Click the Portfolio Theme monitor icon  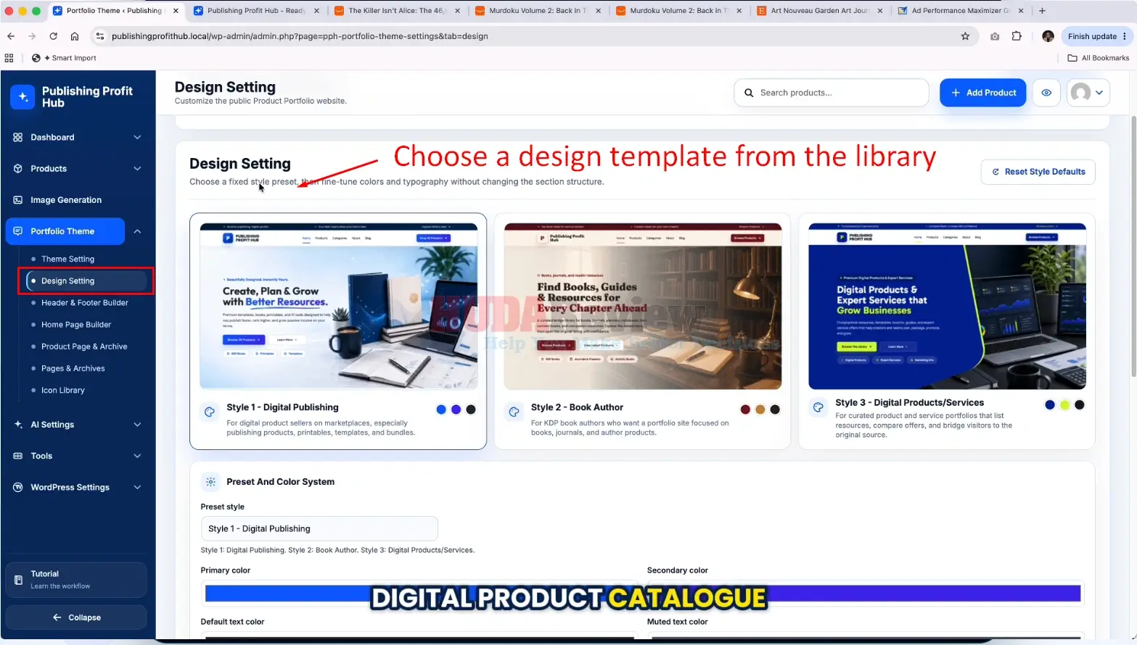tap(17, 231)
